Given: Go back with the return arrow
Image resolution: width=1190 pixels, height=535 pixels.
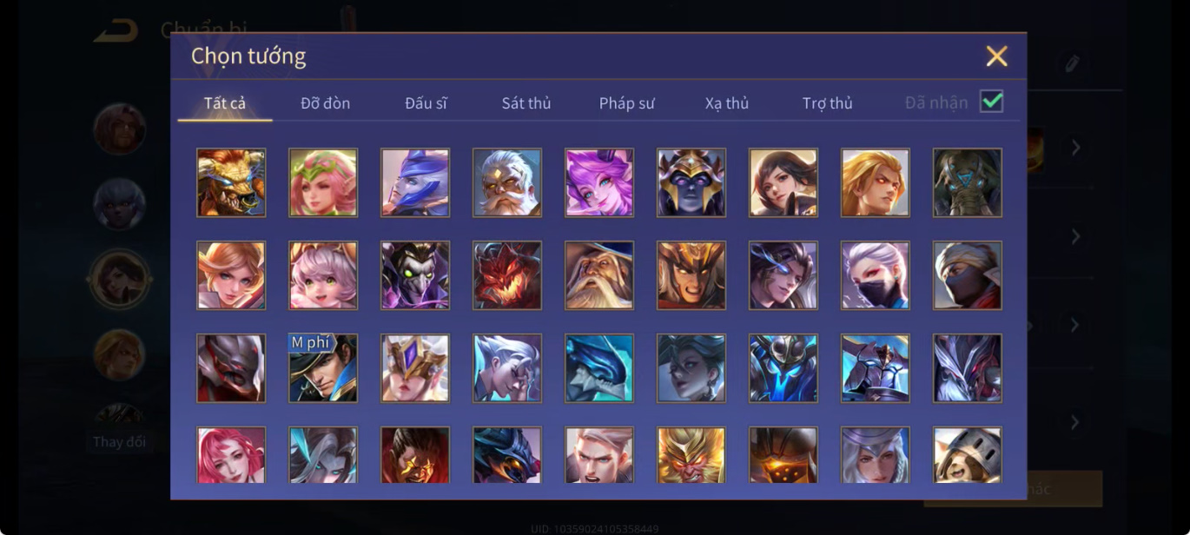Looking at the screenshot, I should tap(116, 31).
